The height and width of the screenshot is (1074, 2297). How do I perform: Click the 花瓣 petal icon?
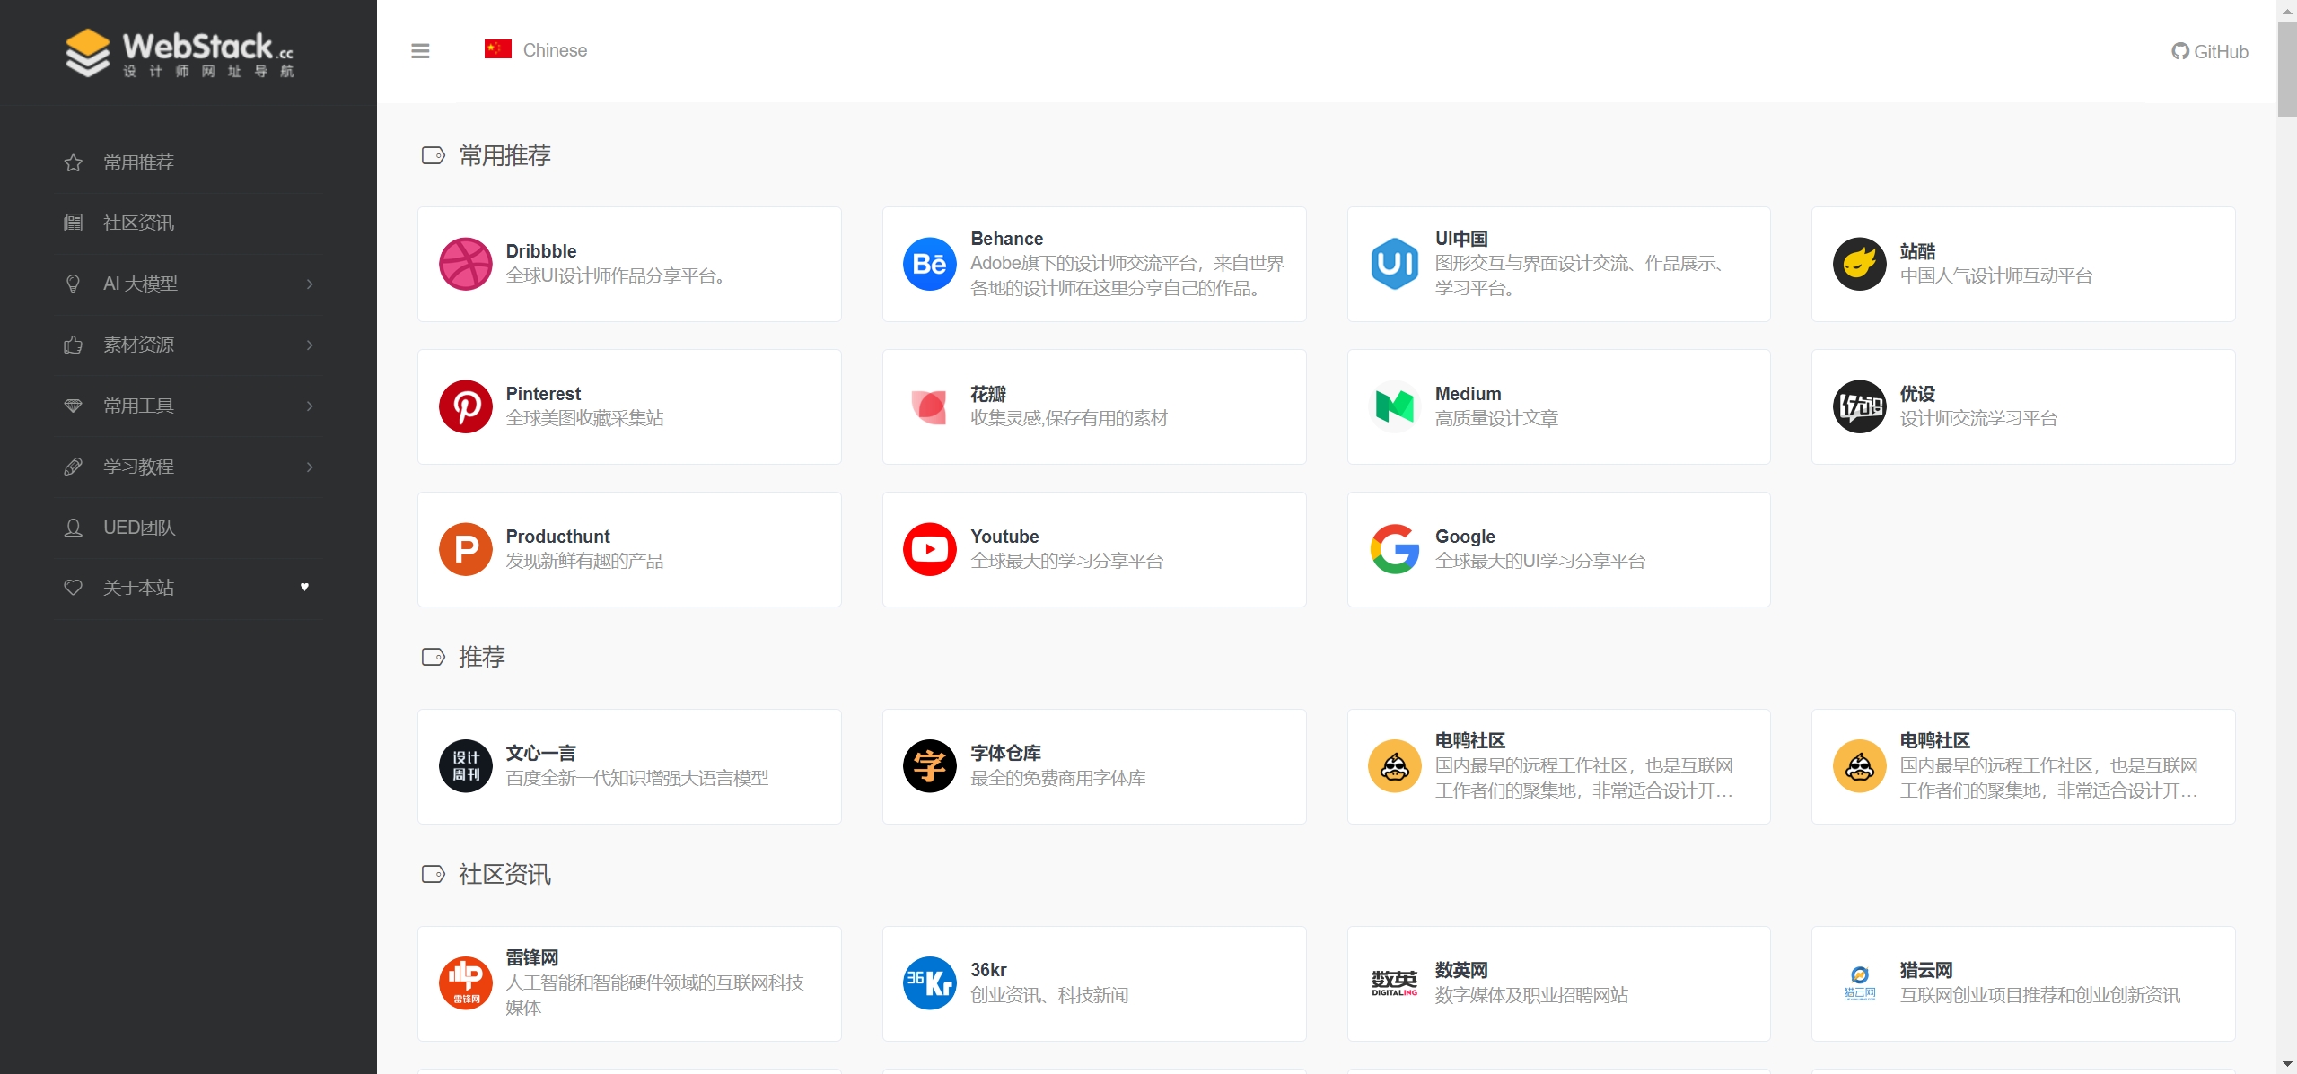[x=929, y=406]
